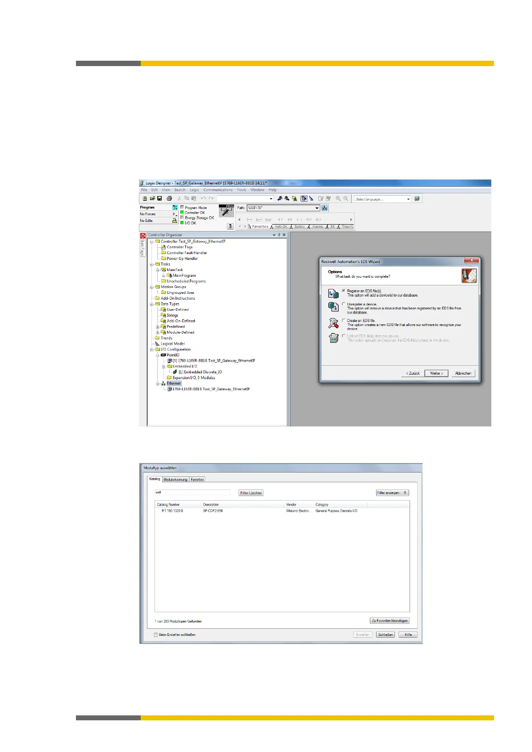Image resolution: width=532 pixels, height=752 pixels.
Task: Click the Zu Favoriten hinzufügen button
Action: 390,621
